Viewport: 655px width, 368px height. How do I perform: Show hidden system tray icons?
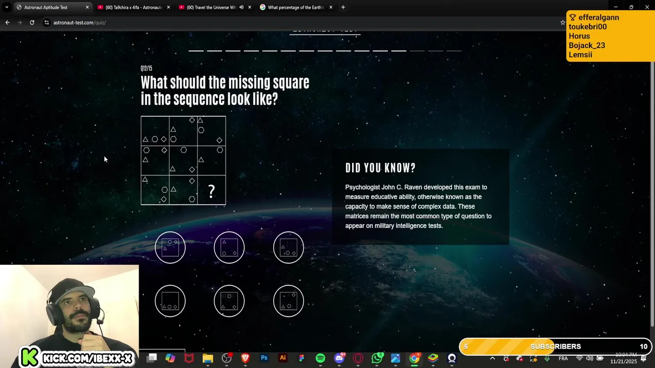pos(492,358)
